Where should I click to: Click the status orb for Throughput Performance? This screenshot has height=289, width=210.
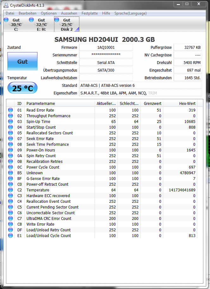coord(10,116)
